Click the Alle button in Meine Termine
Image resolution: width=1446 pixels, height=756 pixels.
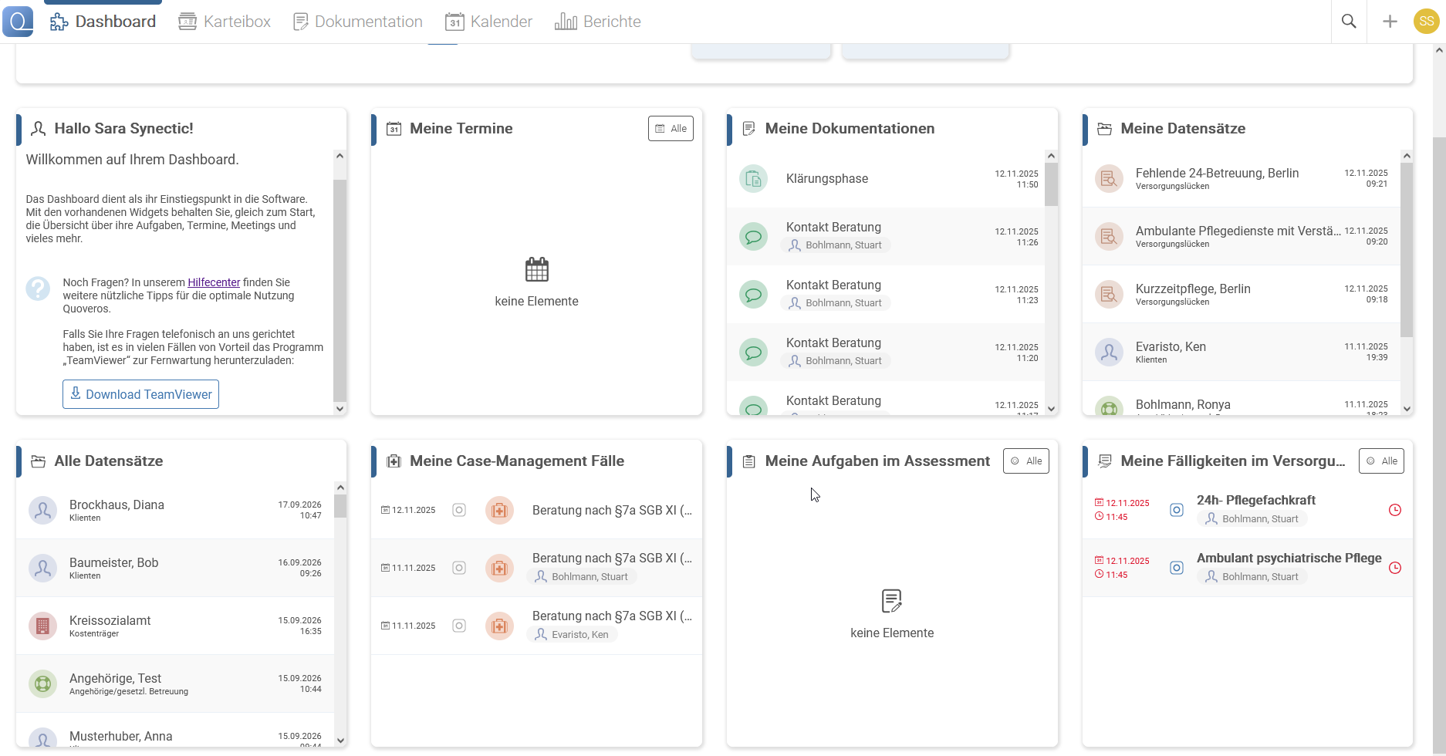click(671, 129)
